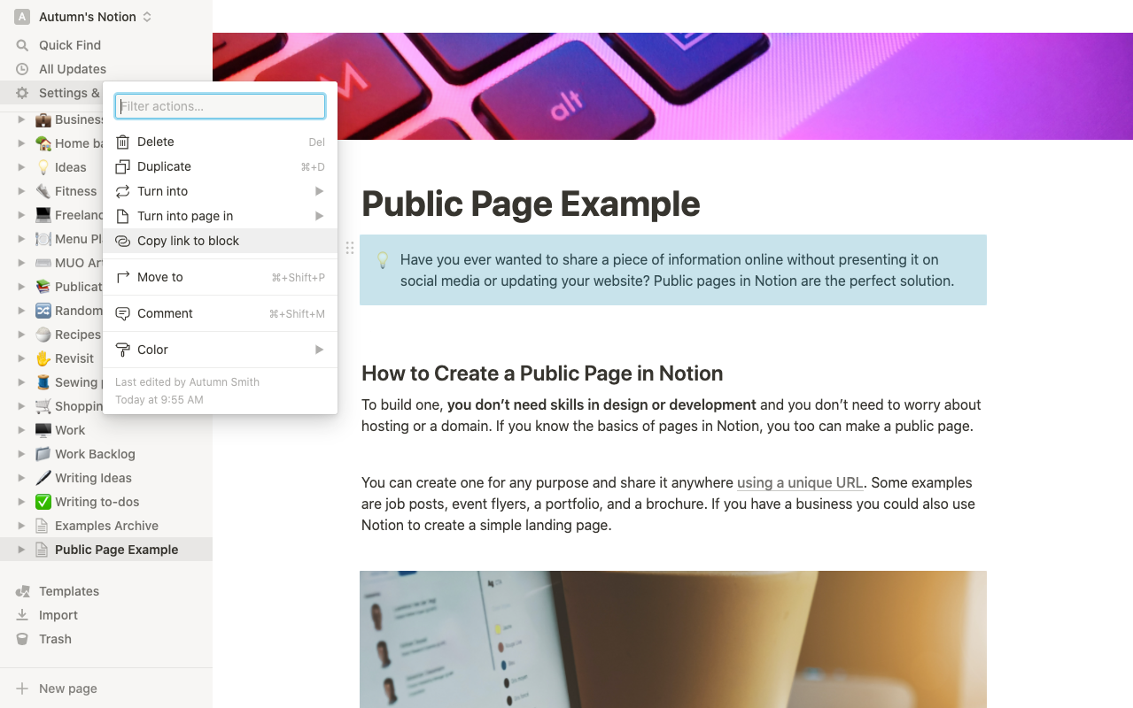
Task: Click the using a unique URL link
Action: coord(799,482)
